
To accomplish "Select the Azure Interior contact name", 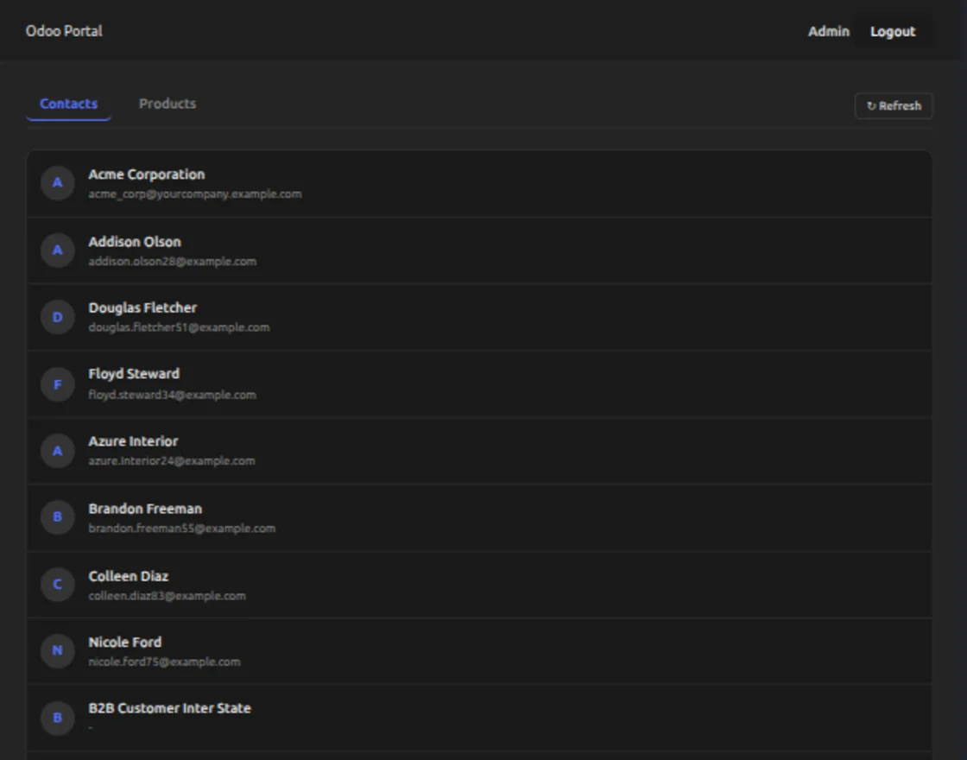I will [x=133, y=441].
